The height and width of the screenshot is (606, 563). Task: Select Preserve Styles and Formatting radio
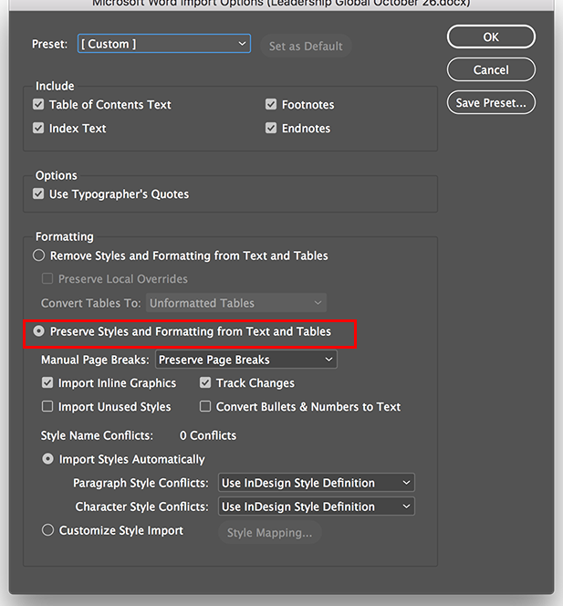click(39, 332)
